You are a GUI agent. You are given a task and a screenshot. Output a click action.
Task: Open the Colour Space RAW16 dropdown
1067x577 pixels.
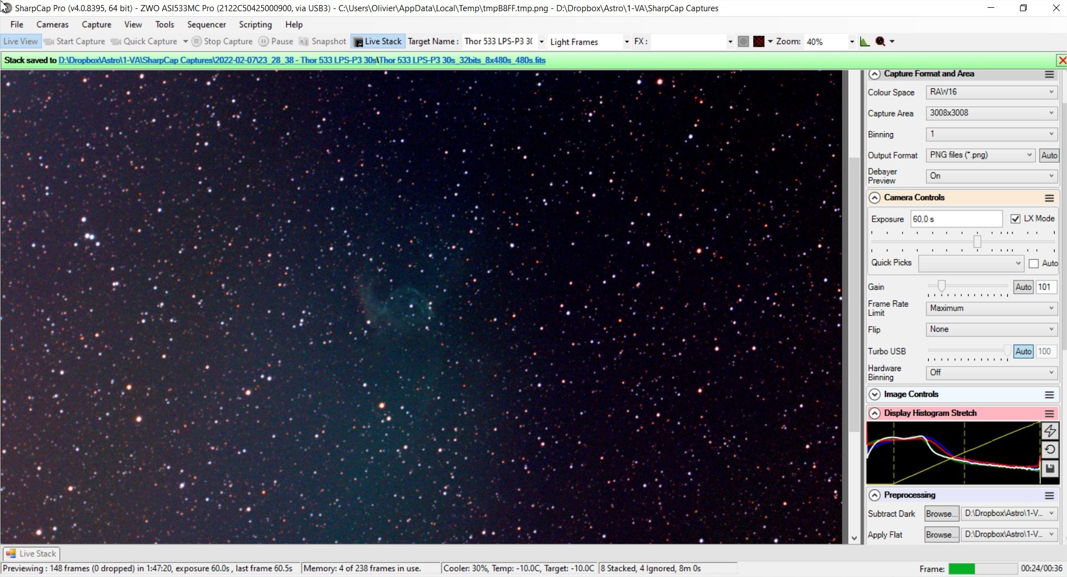click(991, 92)
